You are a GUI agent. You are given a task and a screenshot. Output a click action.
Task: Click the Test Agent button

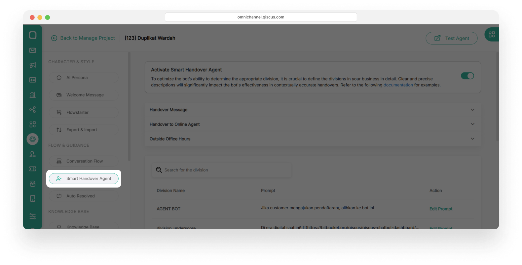click(x=451, y=38)
